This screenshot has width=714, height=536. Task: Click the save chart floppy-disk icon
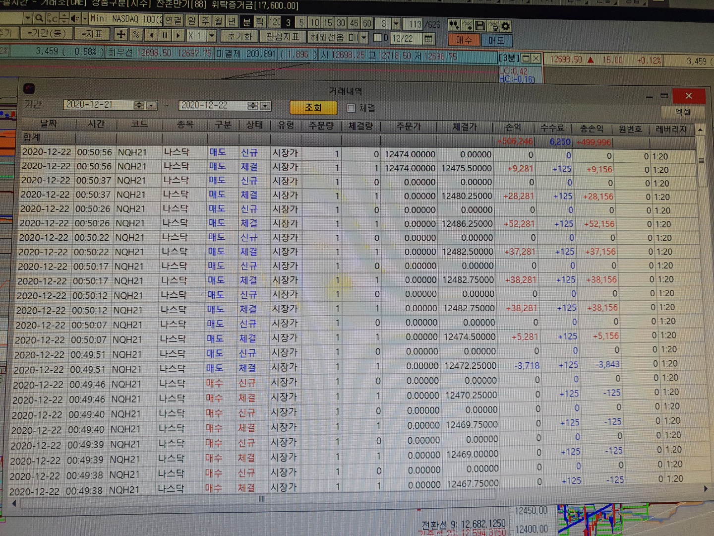479,25
